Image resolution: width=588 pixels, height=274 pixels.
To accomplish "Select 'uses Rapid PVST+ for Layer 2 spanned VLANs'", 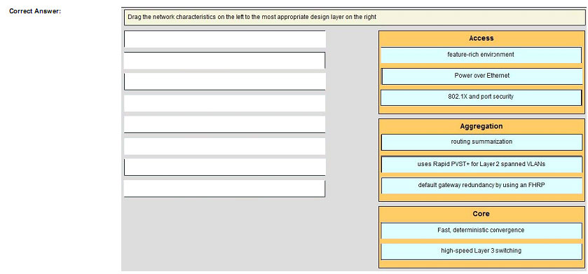I will (x=481, y=164).
